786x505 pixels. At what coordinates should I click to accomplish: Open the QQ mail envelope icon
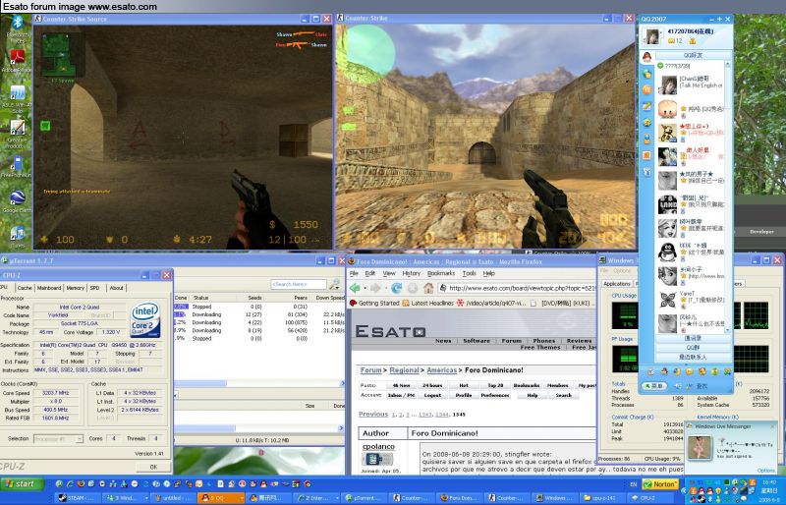point(671,41)
